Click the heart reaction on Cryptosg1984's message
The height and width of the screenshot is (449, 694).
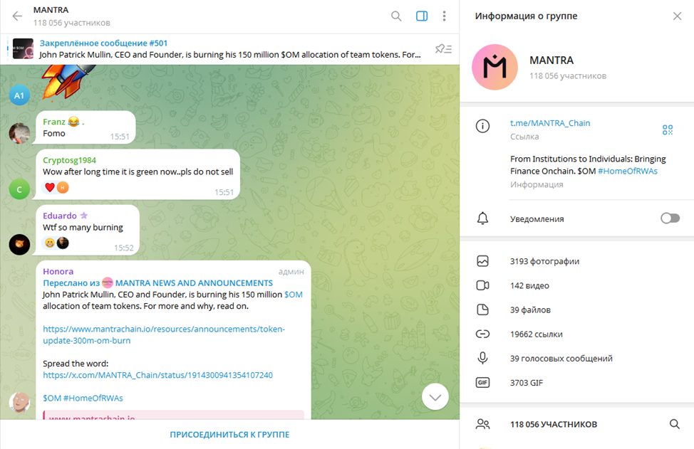pyautogui.click(x=50, y=187)
